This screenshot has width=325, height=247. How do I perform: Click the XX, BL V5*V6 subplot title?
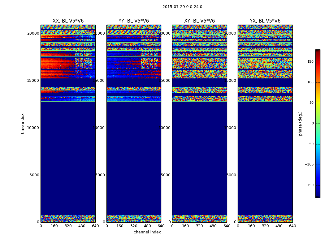coord(68,21)
